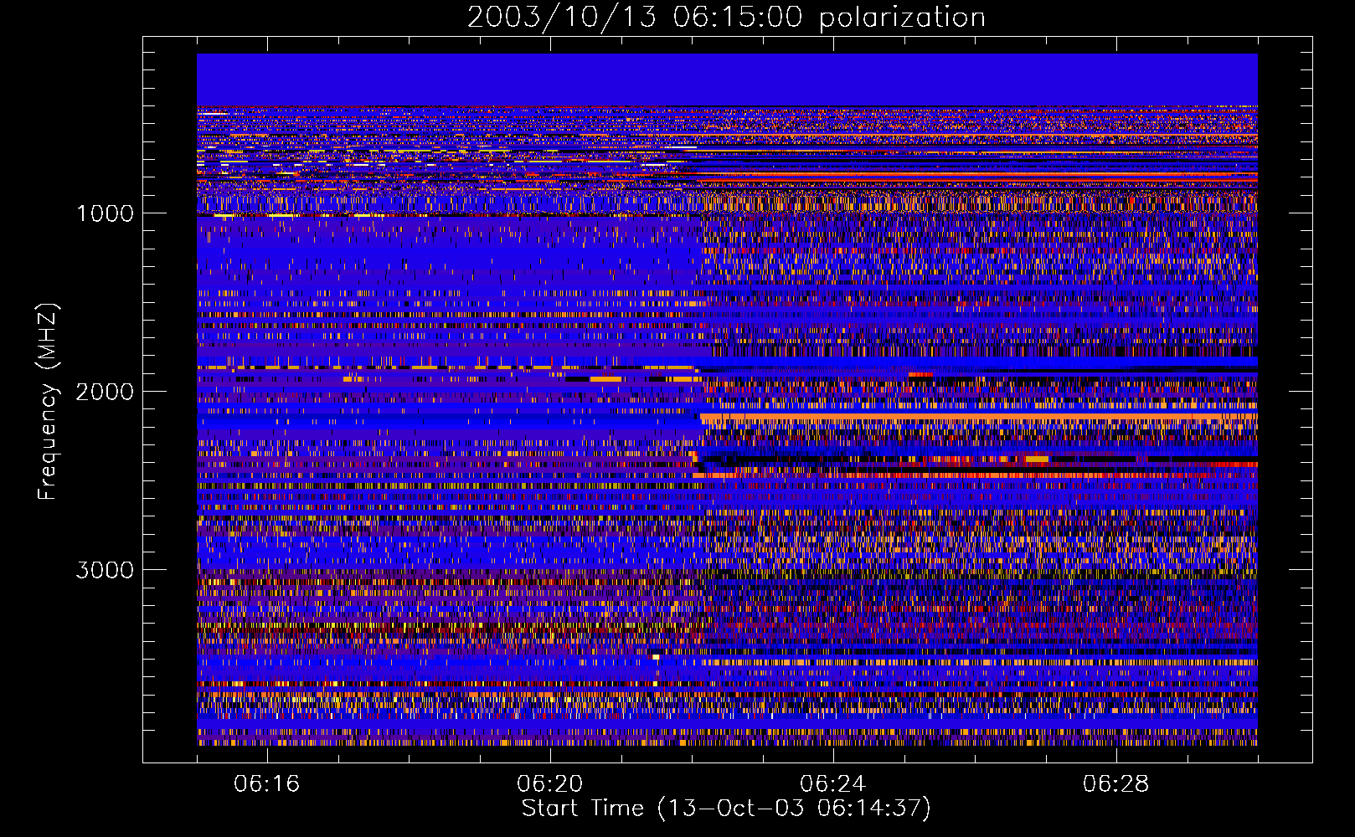Viewport: 1355px width, 837px height.
Task: Click the plot title '2003/10/13 06:15:00 polarization'
Action: [726, 17]
